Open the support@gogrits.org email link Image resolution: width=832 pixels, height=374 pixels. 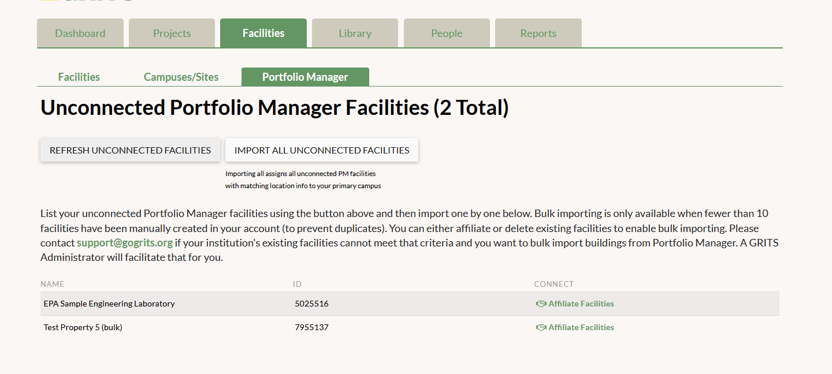(x=125, y=243)
